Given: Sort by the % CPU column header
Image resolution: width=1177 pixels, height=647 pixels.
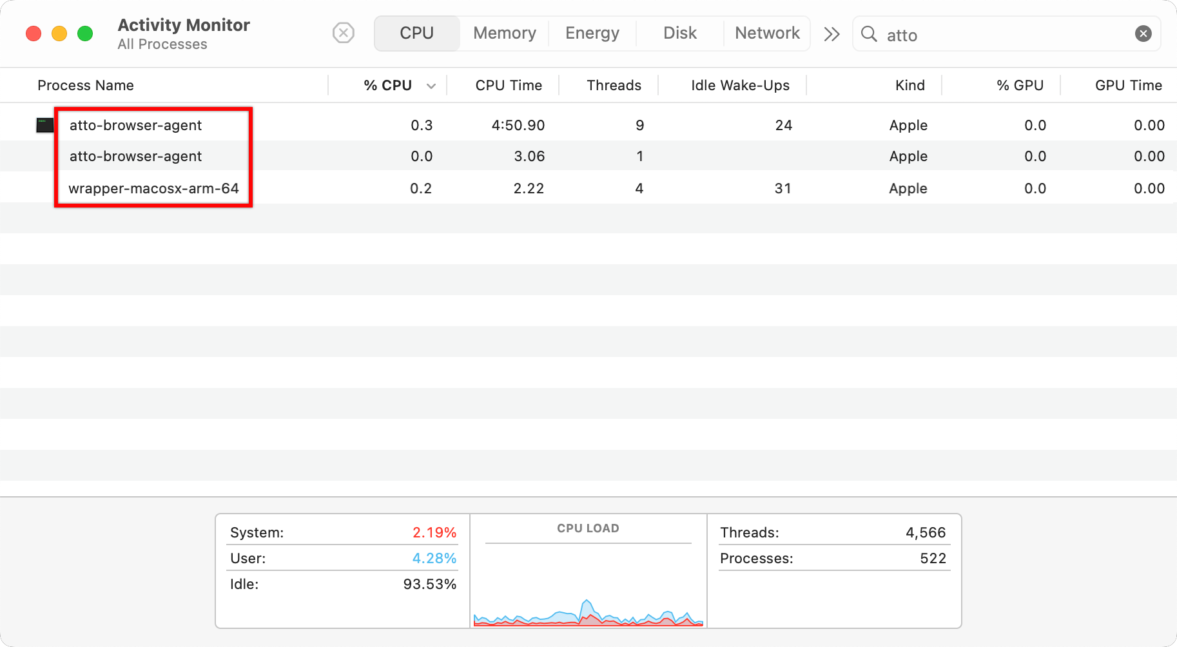Looking at the screenshot, I should coord(387,85).
